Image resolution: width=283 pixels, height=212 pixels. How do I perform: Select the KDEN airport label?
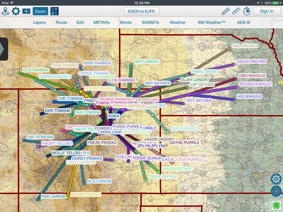point(114,116)
